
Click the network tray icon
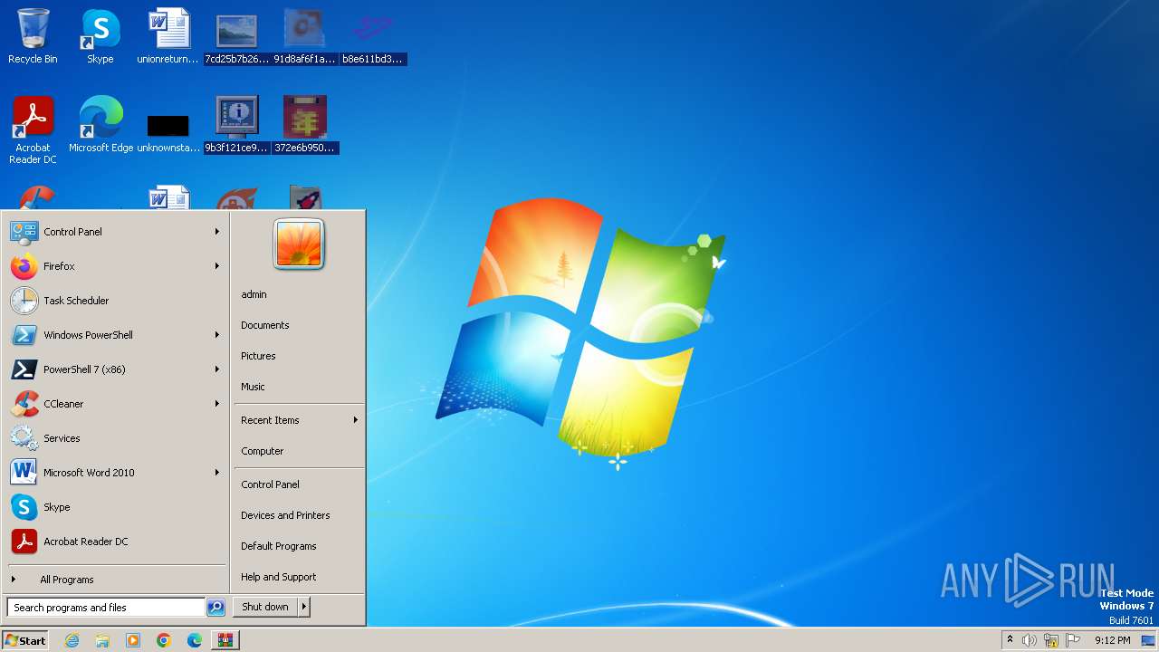(x=1051, y=640)
